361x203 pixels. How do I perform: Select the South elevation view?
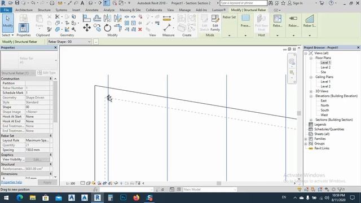point(325,111)
